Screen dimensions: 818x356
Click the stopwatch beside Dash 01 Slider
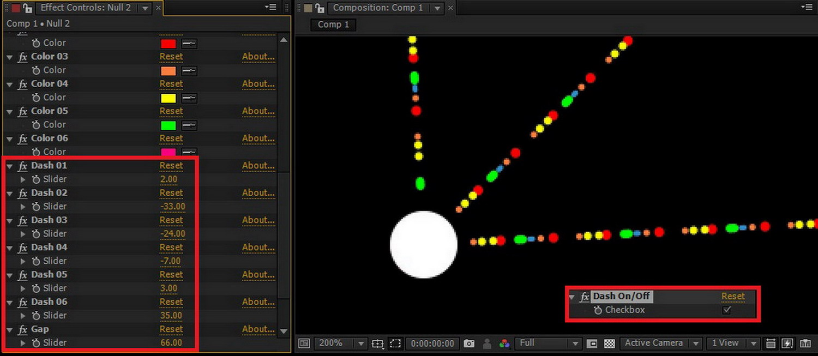(37, 179)
